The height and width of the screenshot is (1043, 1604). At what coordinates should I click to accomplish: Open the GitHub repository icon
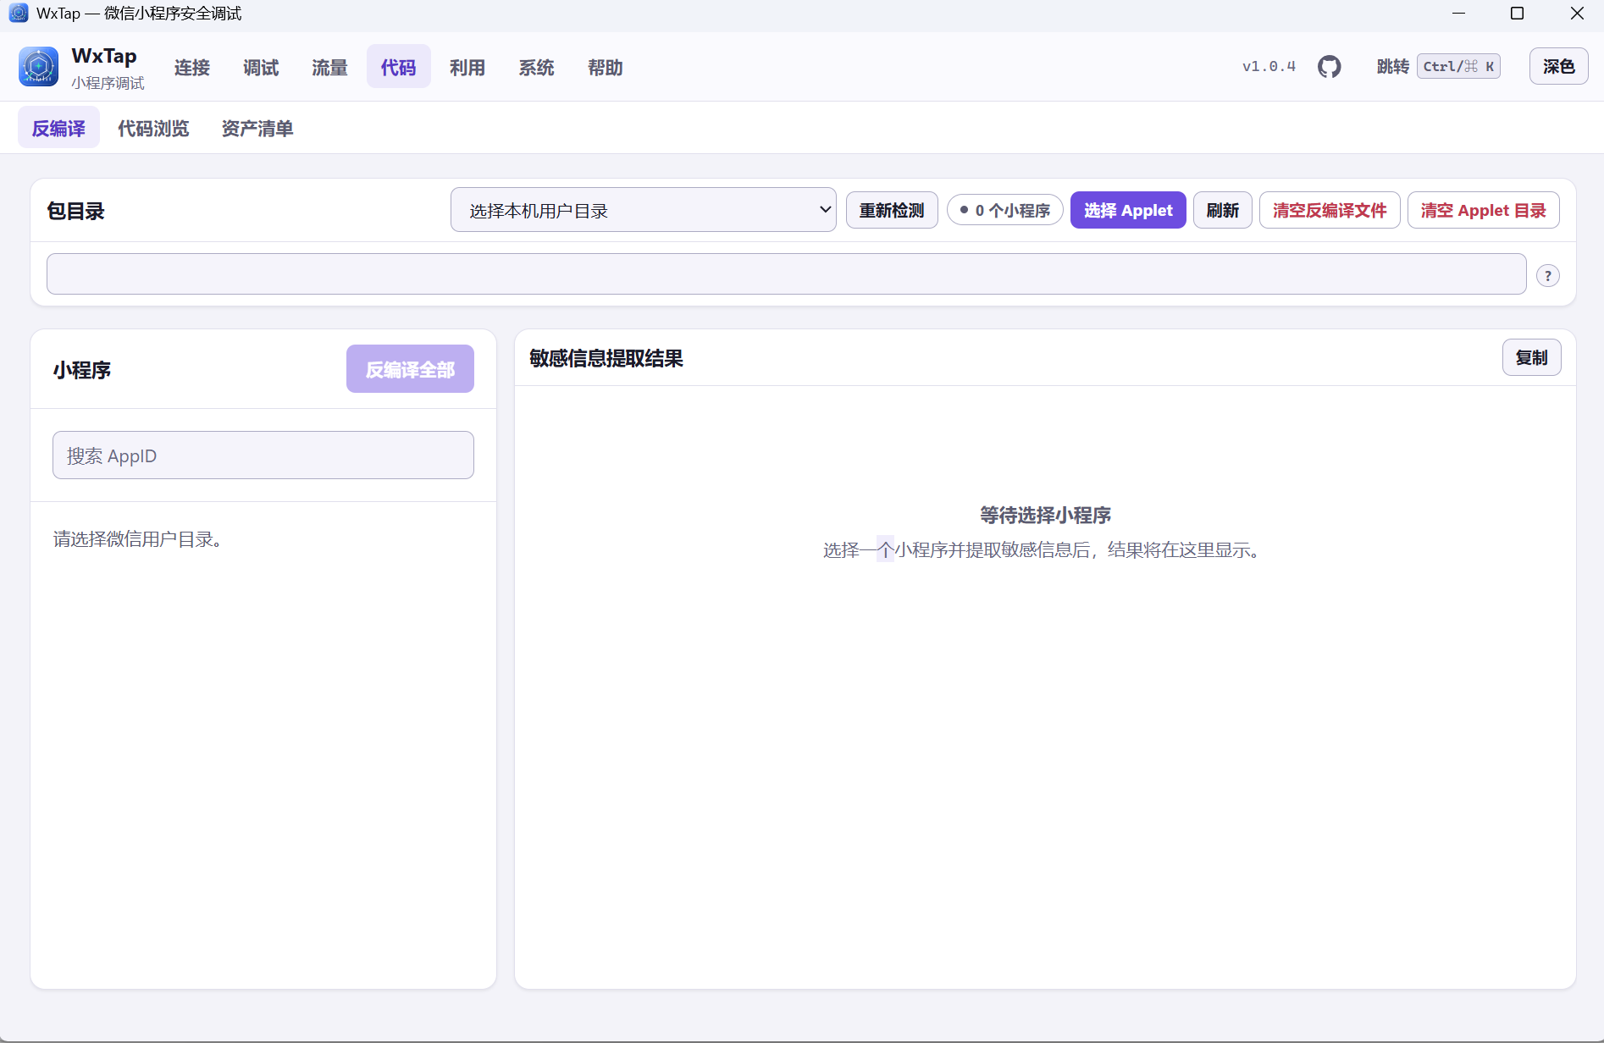pyautogui.click(x=1329, y=67)
